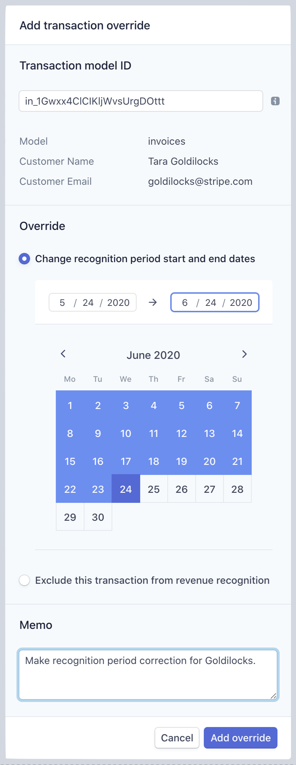Pick June 25 in the calendar
Image resolution: width=296 pixels, height=765 pixels.
pos(154,489)
